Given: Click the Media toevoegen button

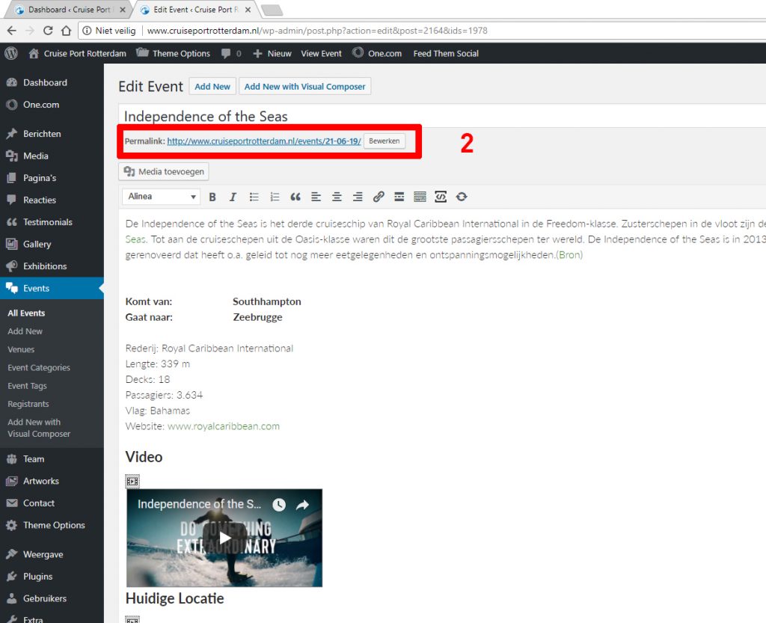Looking at the screenshot, I should (164, 171).
